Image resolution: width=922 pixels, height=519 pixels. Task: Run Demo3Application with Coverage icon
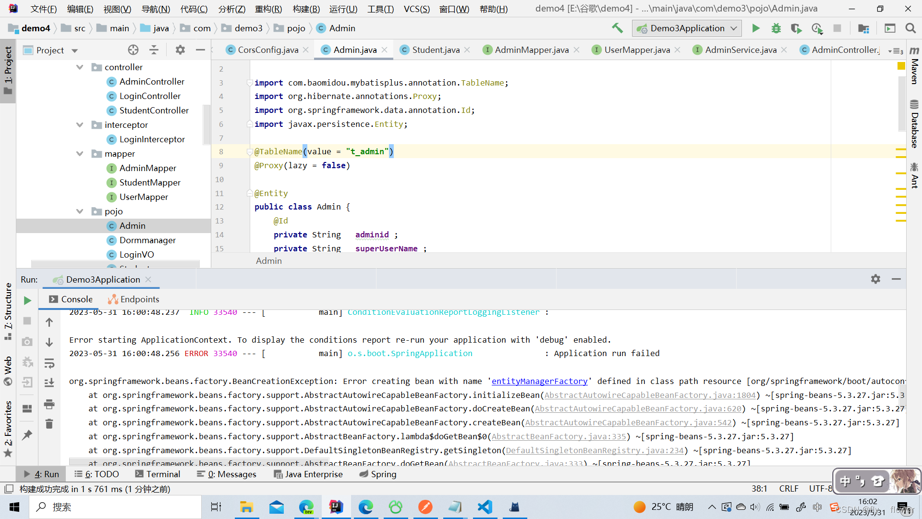[x=796, y=28]
